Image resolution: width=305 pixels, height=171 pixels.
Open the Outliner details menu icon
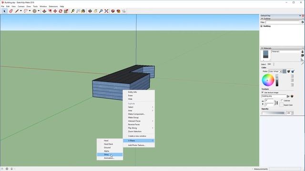(303, 22)
